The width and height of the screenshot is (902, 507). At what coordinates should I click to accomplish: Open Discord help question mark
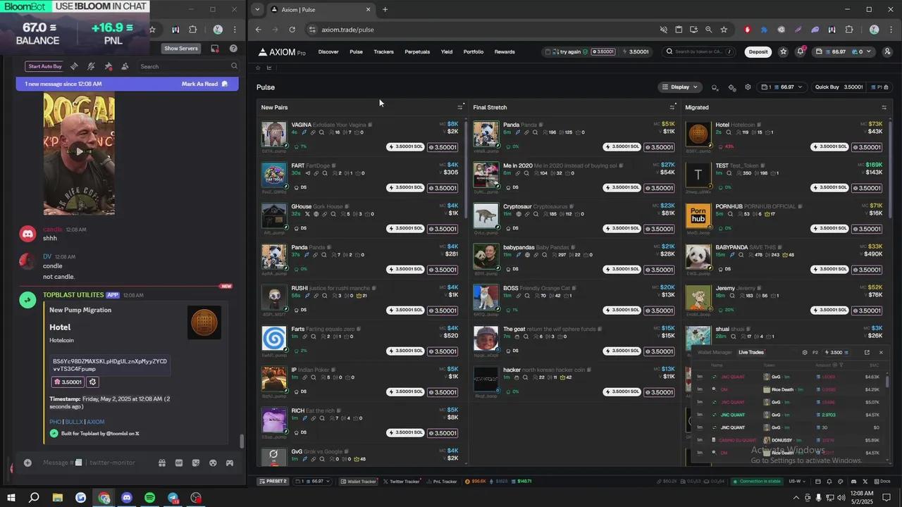pos(233,49)
